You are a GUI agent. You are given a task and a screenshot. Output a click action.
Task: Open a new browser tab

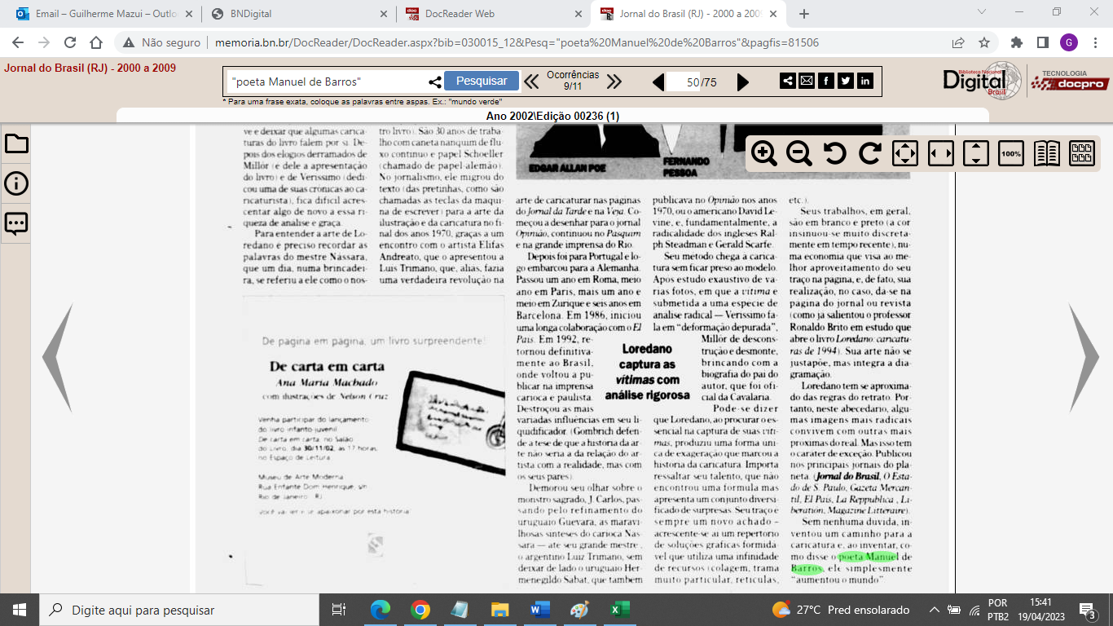pos(804,14)
